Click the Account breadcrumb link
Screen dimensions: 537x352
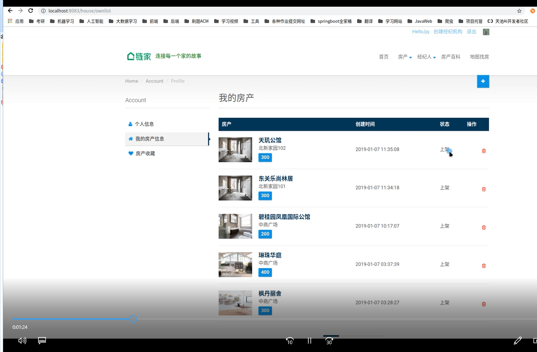click(x=154, y=81)
